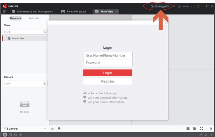The height and width of the screenshot is (137, 215).
Task: Open the task list icon in title bar
Action: 174,6
